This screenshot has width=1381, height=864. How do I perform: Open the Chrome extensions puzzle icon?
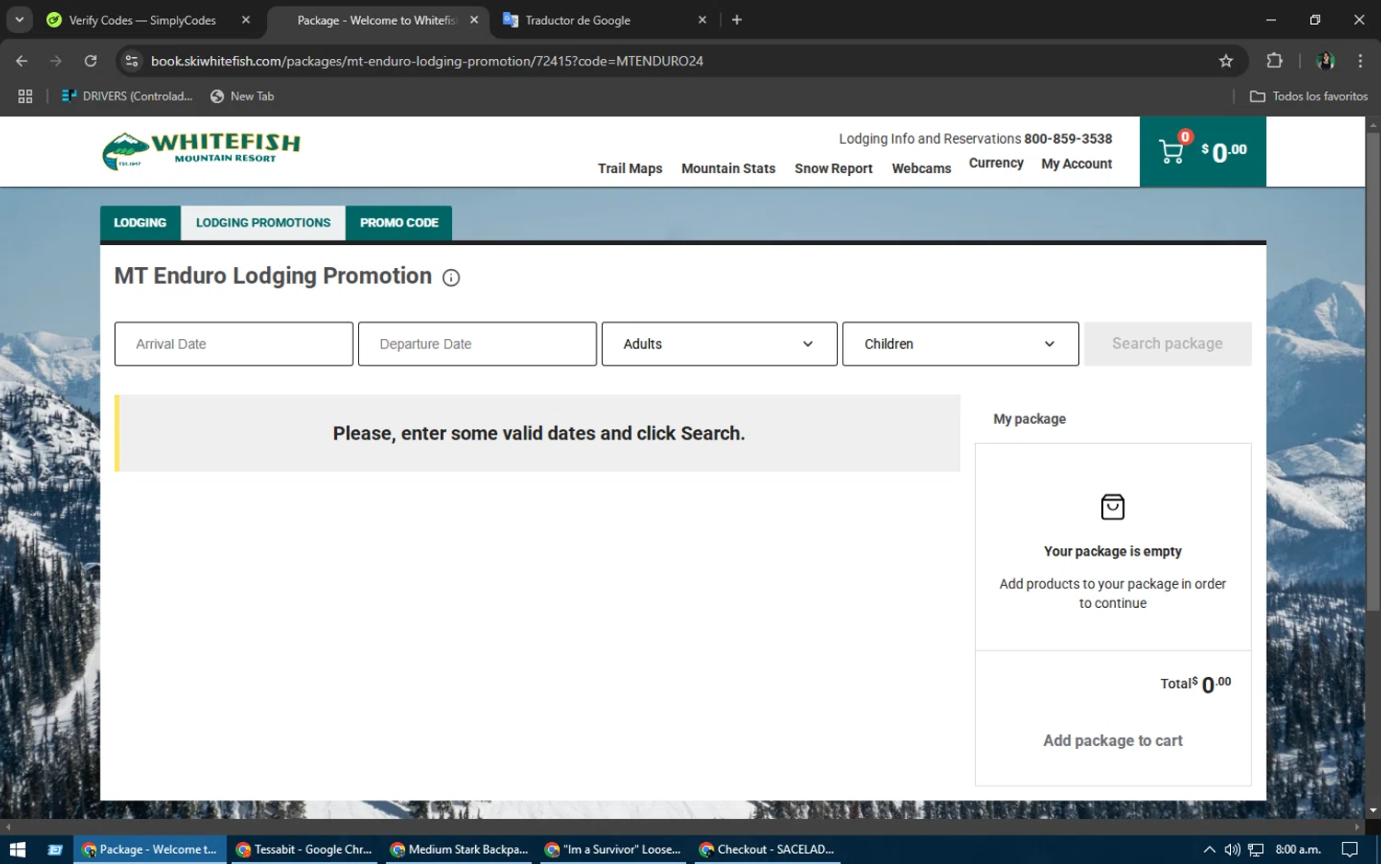pyautogui.click(x=1274, y=61)
